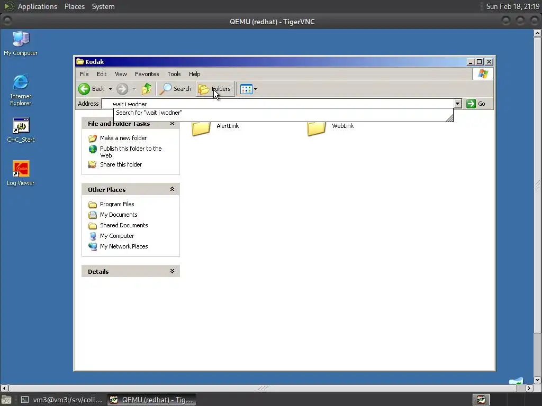This screenshot has height=406, width=542.
Task: Select the WebLink folder
Action: pos(330,127)
